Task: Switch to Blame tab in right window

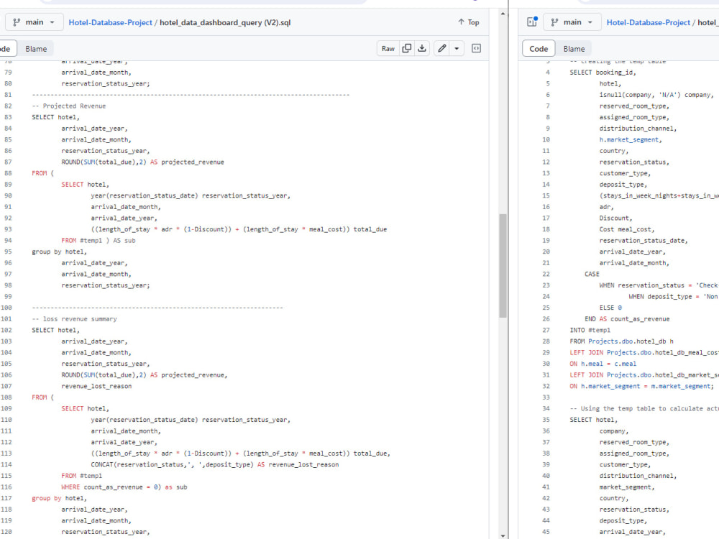Action: pos(574,49)
